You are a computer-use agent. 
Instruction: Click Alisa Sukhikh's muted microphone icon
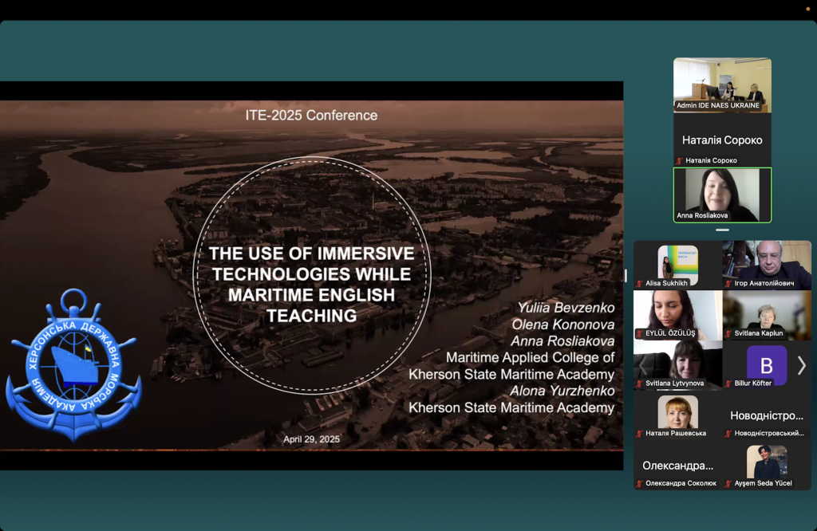[639, 284]
